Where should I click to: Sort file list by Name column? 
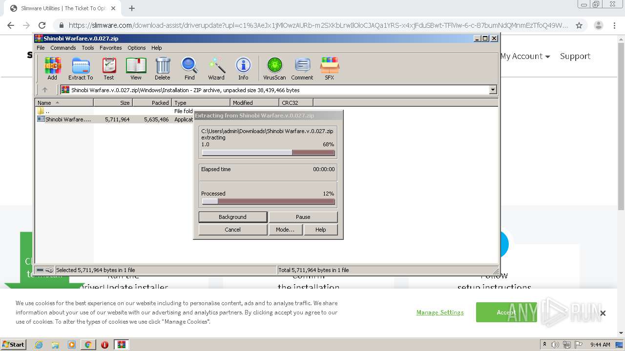point(64,102)
